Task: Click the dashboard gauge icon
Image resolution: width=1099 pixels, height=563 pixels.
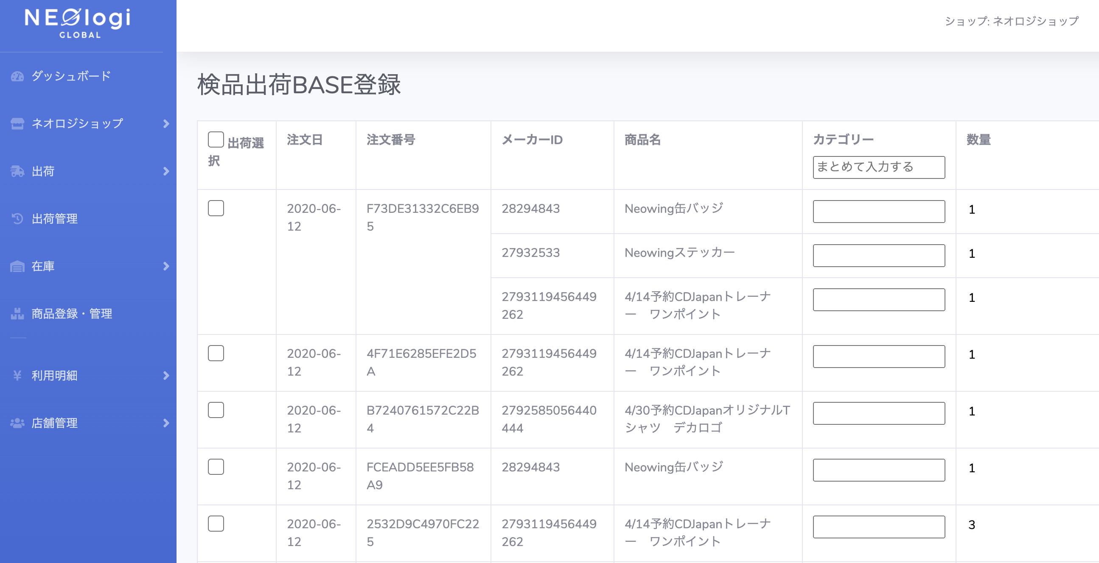Action: tap(17, 76)
